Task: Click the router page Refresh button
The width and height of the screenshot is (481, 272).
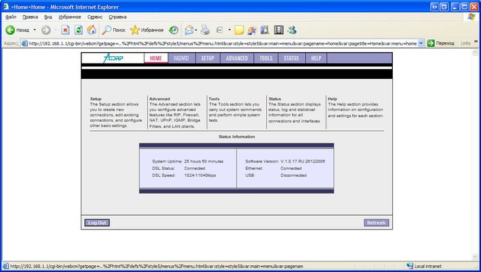Action: pos(376,223)
